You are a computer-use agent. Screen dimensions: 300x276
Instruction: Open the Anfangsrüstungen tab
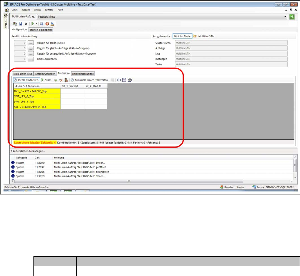(x=45, y=74)
